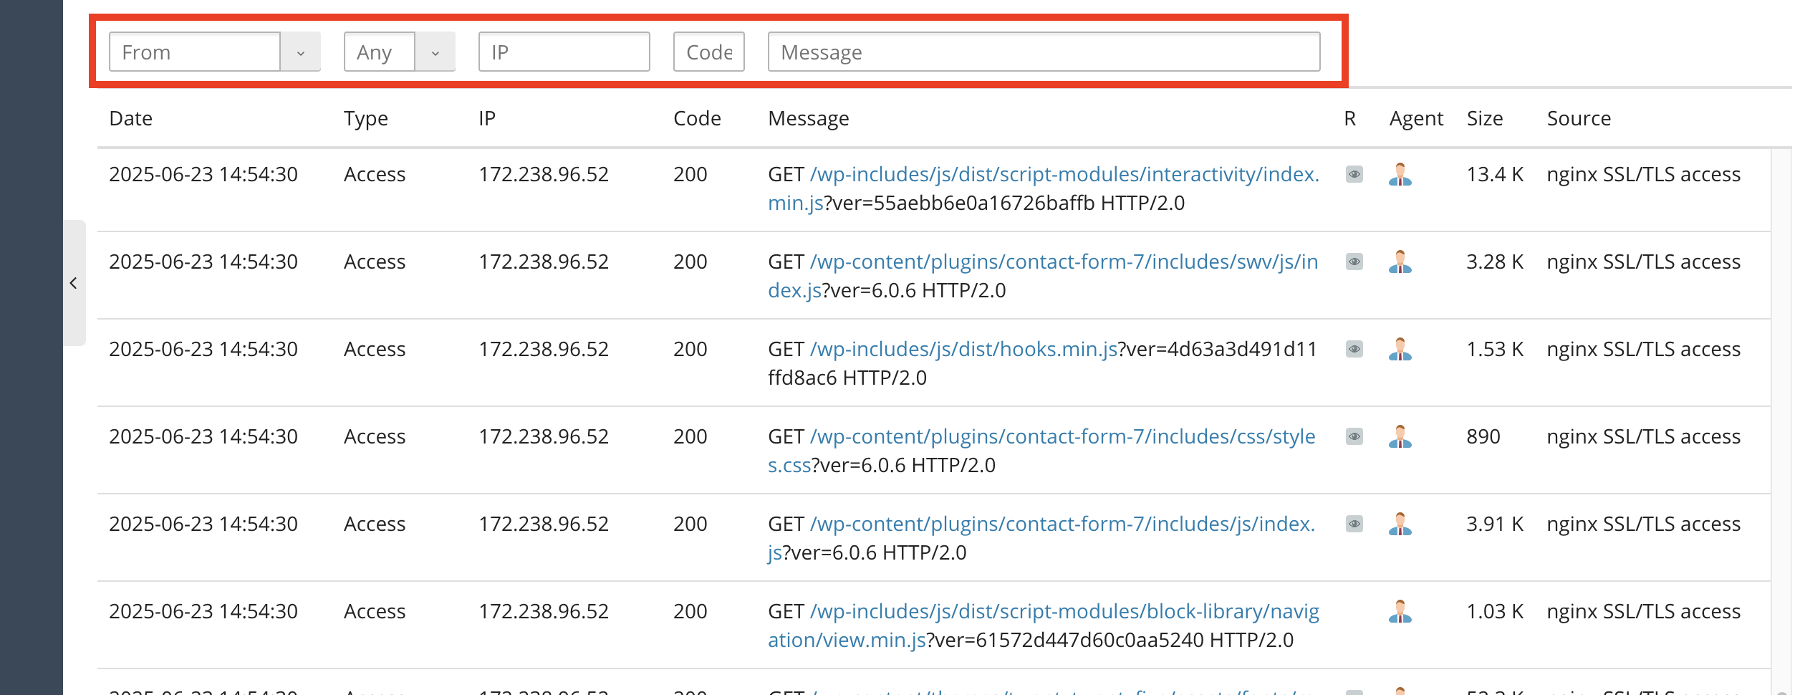This screenshot has width=1805, height=695.
Task: Click the log table vertical scrollbar
Action: tap(1781, 421)
